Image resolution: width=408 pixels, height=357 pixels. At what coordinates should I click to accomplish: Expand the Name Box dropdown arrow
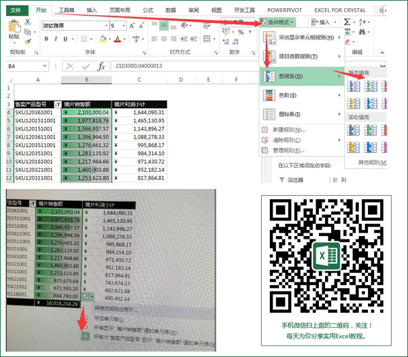tap(45, 66)
